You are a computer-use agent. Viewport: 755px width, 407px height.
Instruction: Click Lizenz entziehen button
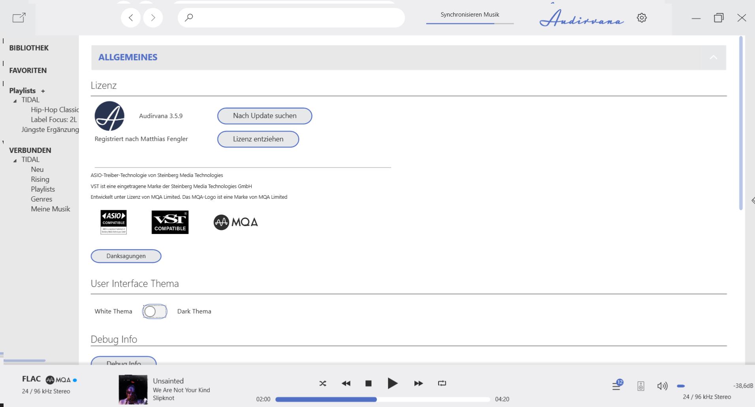(258, 139)
